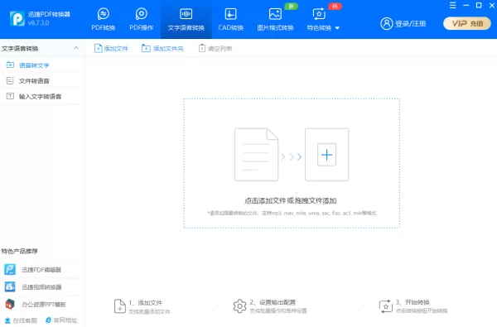Screen dimensions: 497x327
Task: Minimize the application window
Action: [x=466, y=5]
